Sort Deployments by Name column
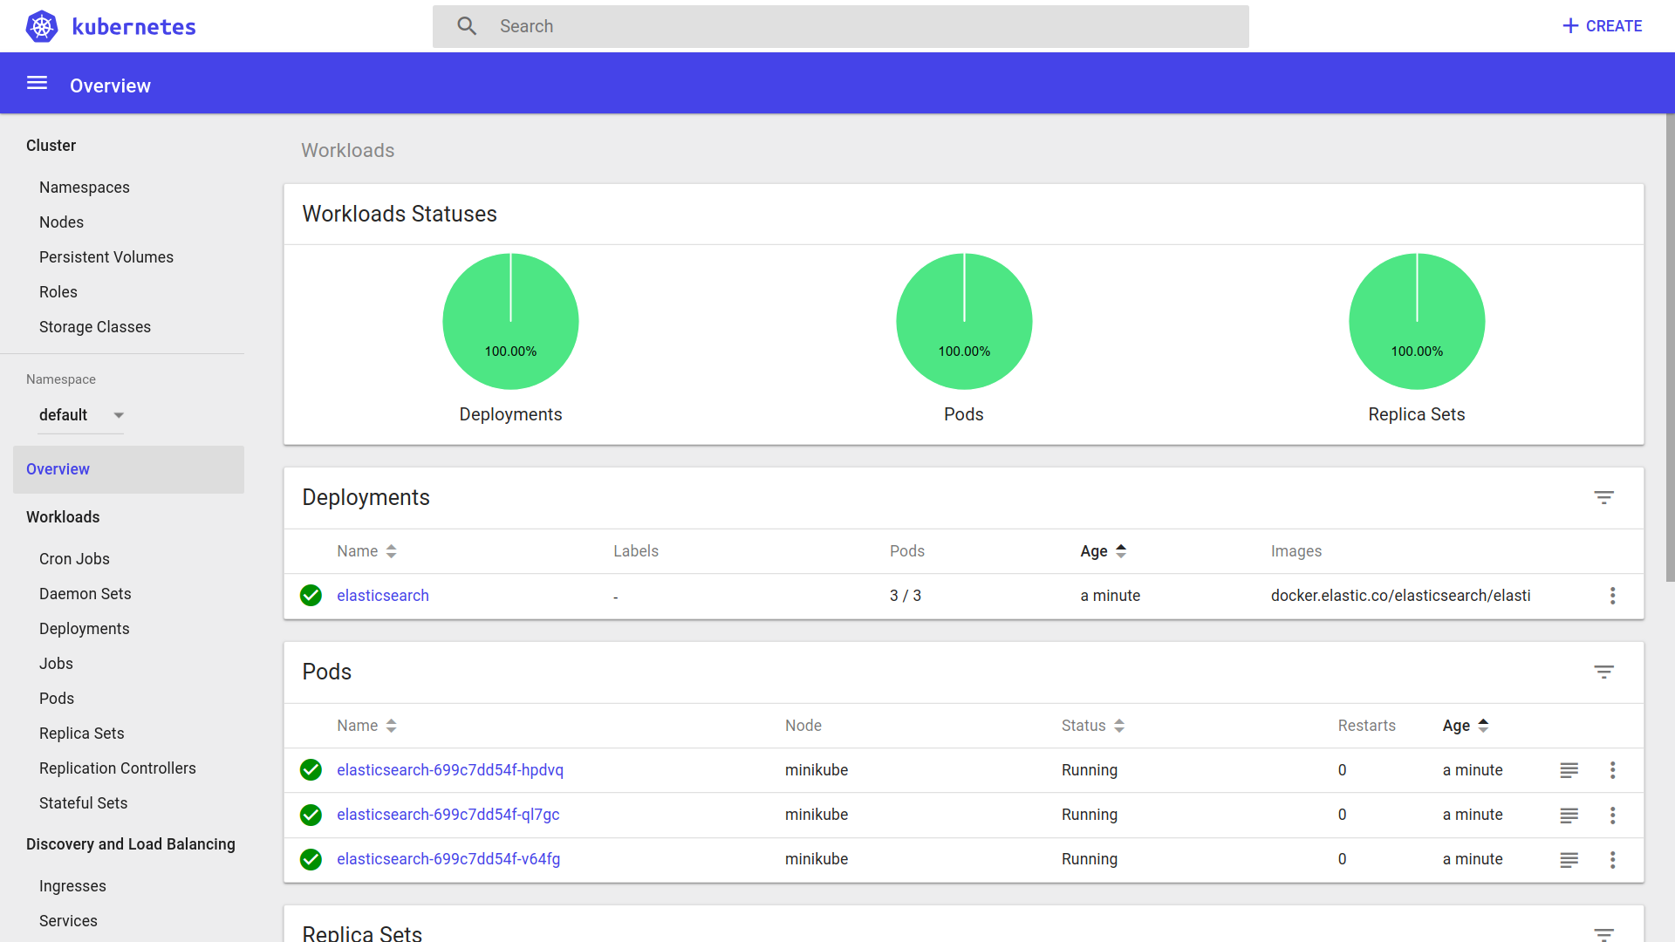Viewport: 1675px width, 942px height. pos(366,551)
